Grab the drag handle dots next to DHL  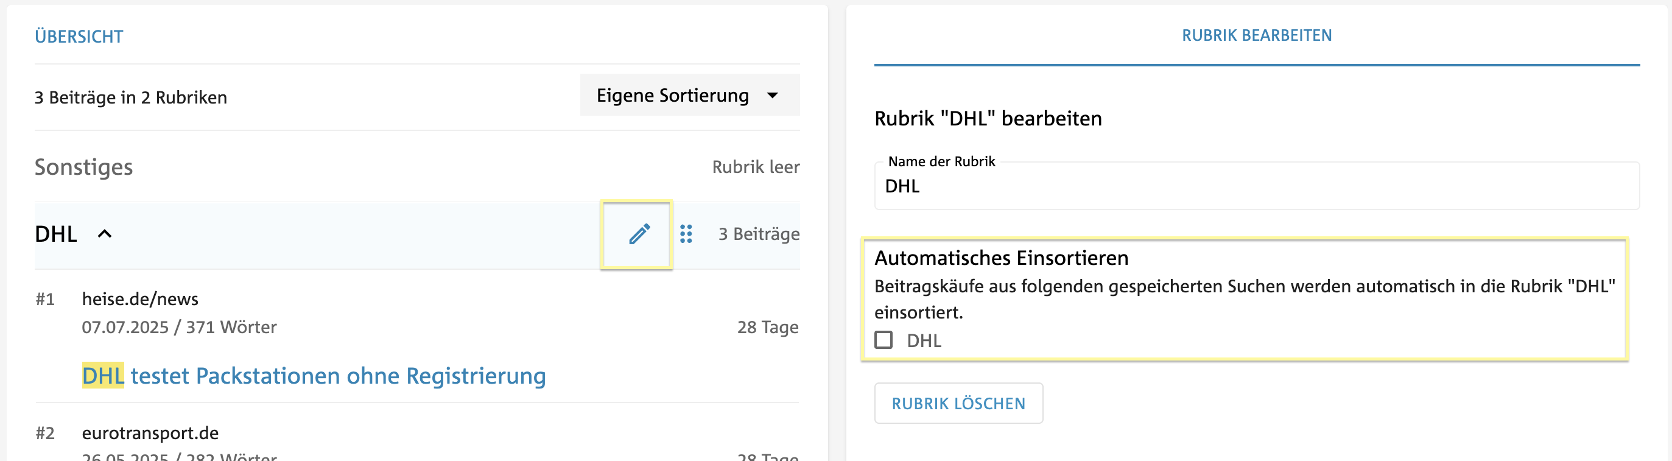point(686,234)
